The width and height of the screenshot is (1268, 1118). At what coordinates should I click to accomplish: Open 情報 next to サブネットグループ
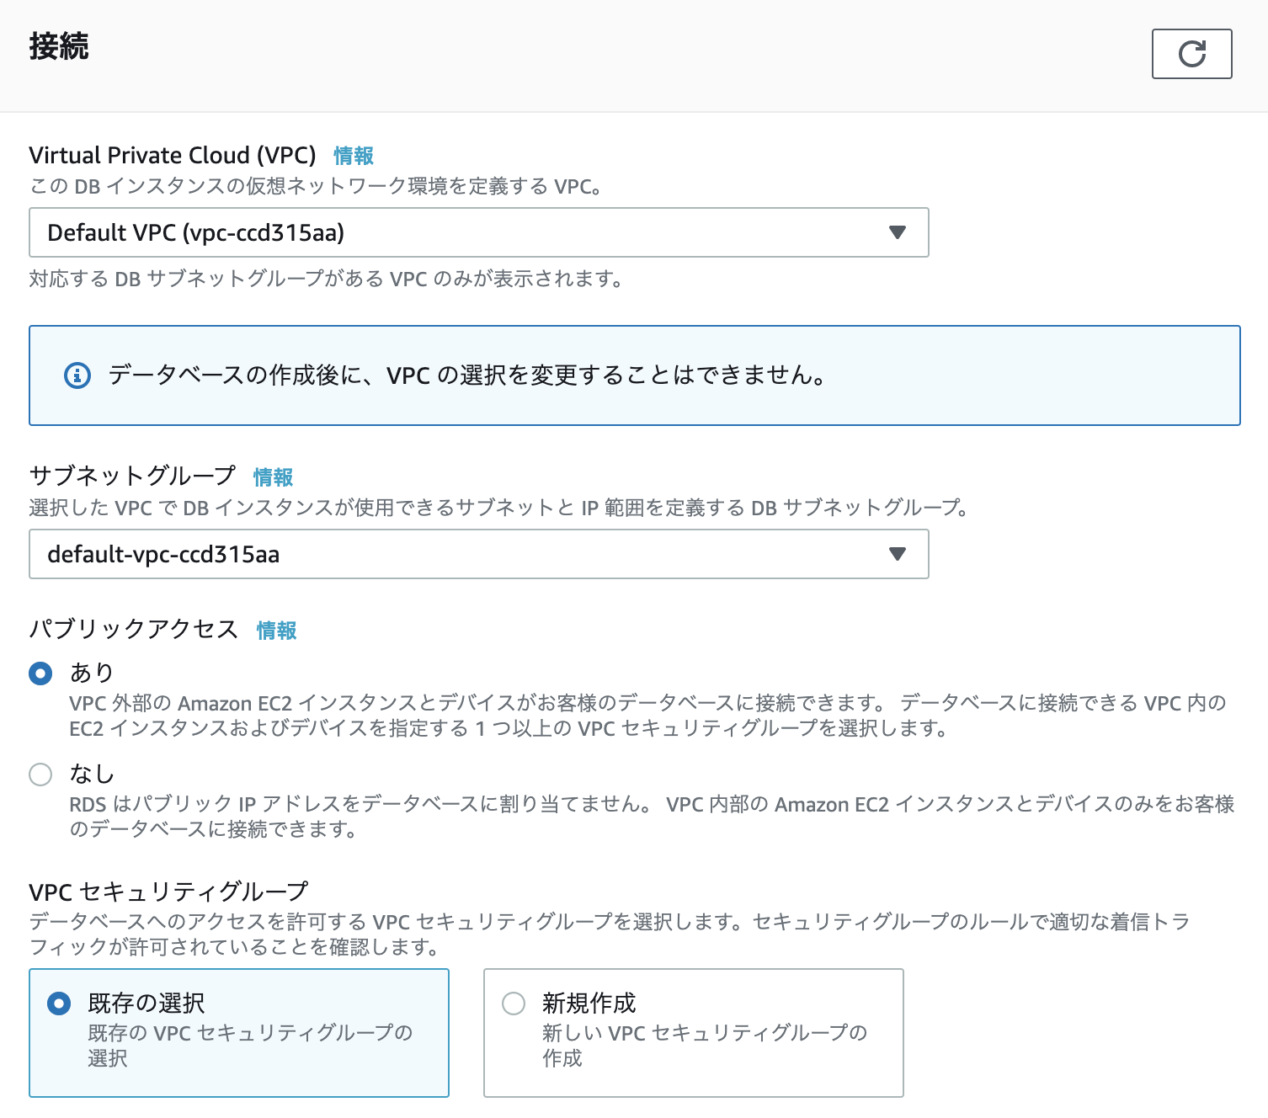click(x=273, y=477)
